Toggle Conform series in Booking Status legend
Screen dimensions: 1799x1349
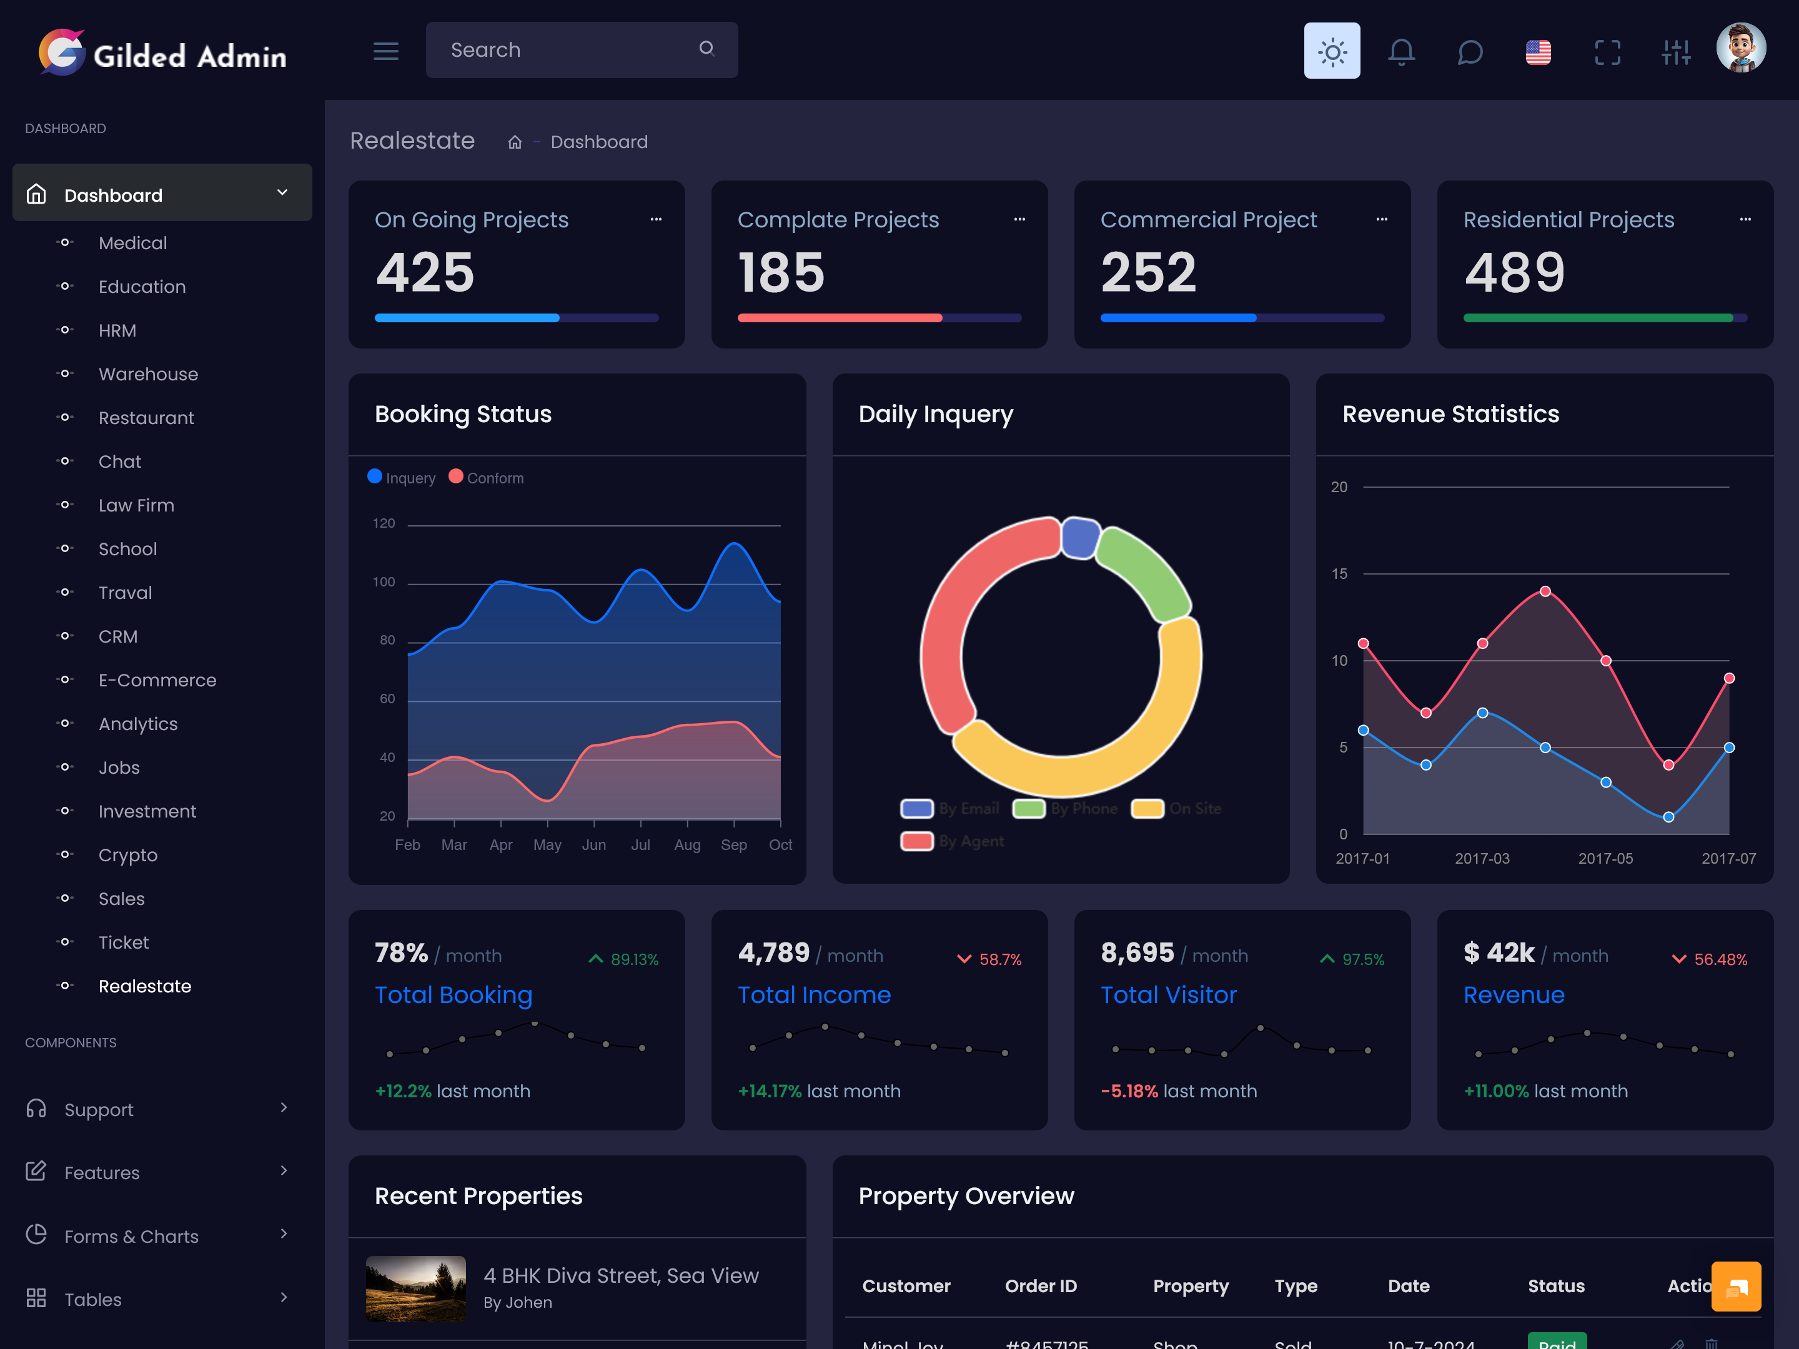(x=487, y=478)
